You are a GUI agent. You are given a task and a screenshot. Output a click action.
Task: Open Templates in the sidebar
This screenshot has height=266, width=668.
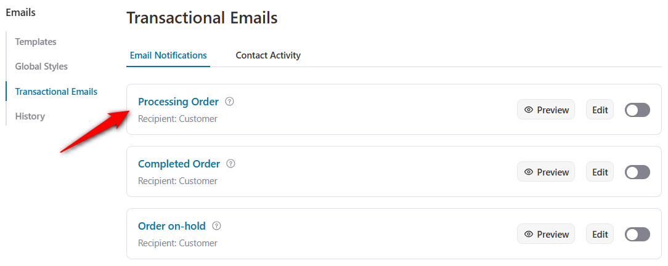(x=36, y=42)
